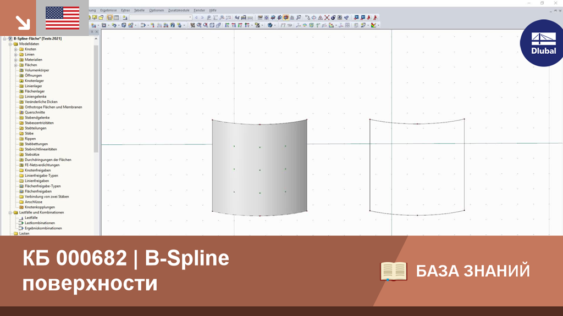Screen dimensions: 563x316
Task: Select Verbindung von zwei Stäben entry
Action: click(x=47, y=197)
